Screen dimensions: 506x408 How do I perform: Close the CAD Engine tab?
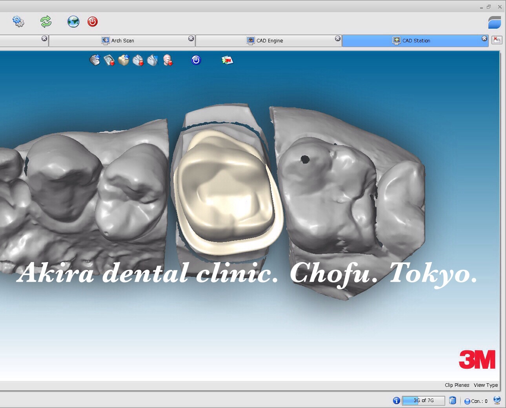point(338,38)
